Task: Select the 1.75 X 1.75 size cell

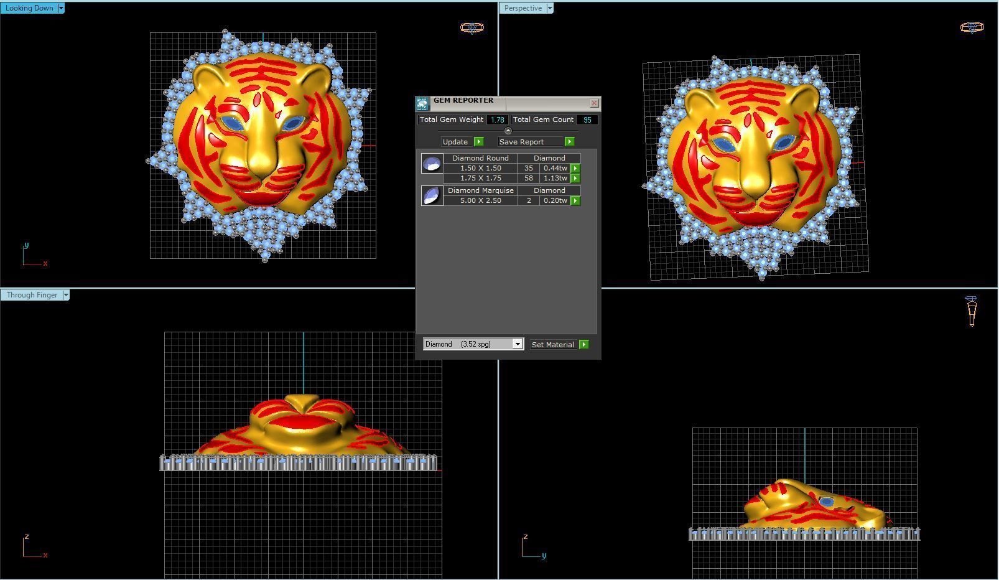Action: click(480, 178)
